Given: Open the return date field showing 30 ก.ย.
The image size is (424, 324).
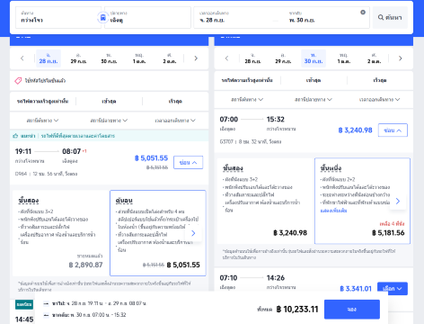Looking at the screenshot, I should (x=323, y=17).
